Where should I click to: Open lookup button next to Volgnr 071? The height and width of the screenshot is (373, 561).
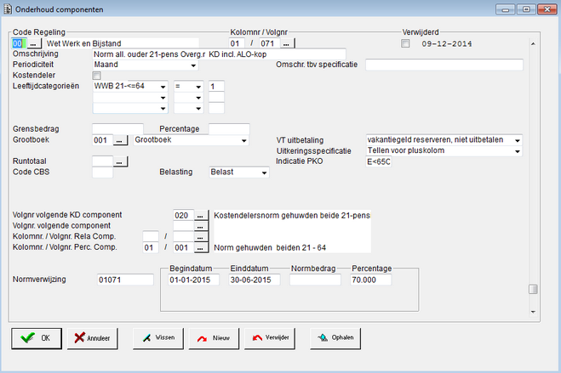click(x=286, y=44)
